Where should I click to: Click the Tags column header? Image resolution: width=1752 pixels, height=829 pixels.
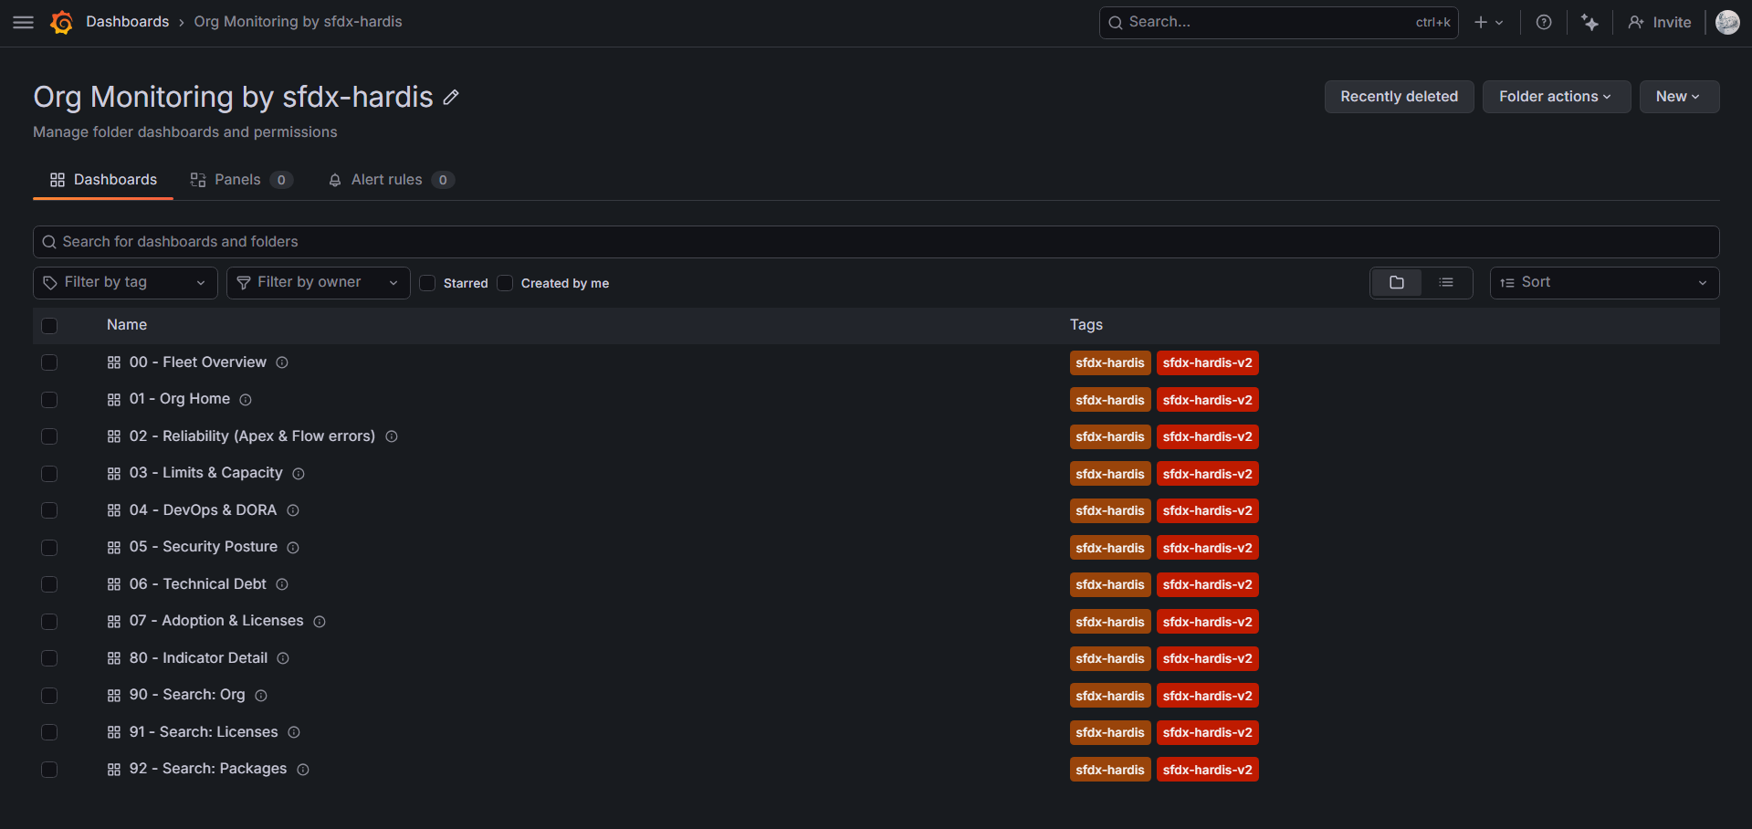point(1086,325)
